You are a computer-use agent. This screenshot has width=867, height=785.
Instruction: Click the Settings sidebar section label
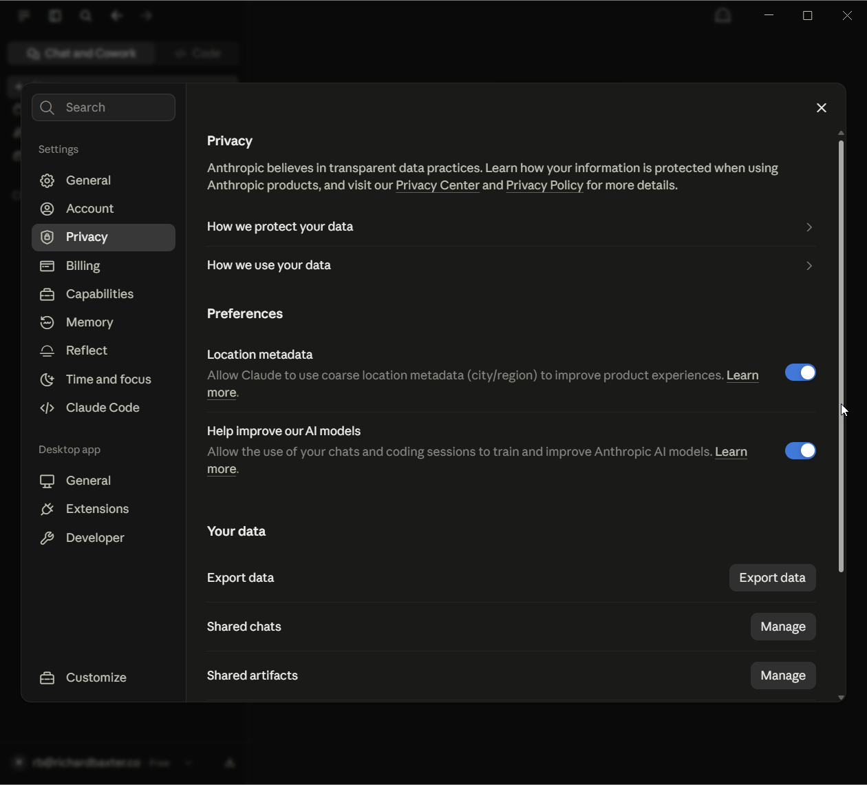coord(58,149)
